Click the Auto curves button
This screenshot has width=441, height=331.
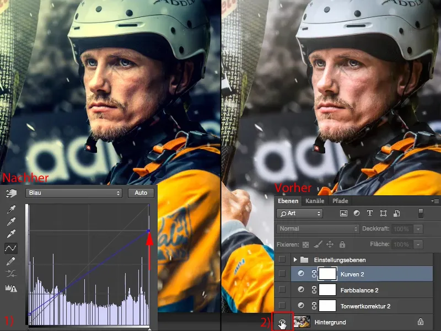click(x=141, y=193)
